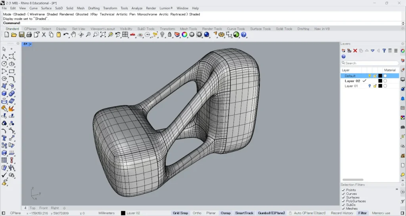Click the blue Render sphere icon

[207, 35]
